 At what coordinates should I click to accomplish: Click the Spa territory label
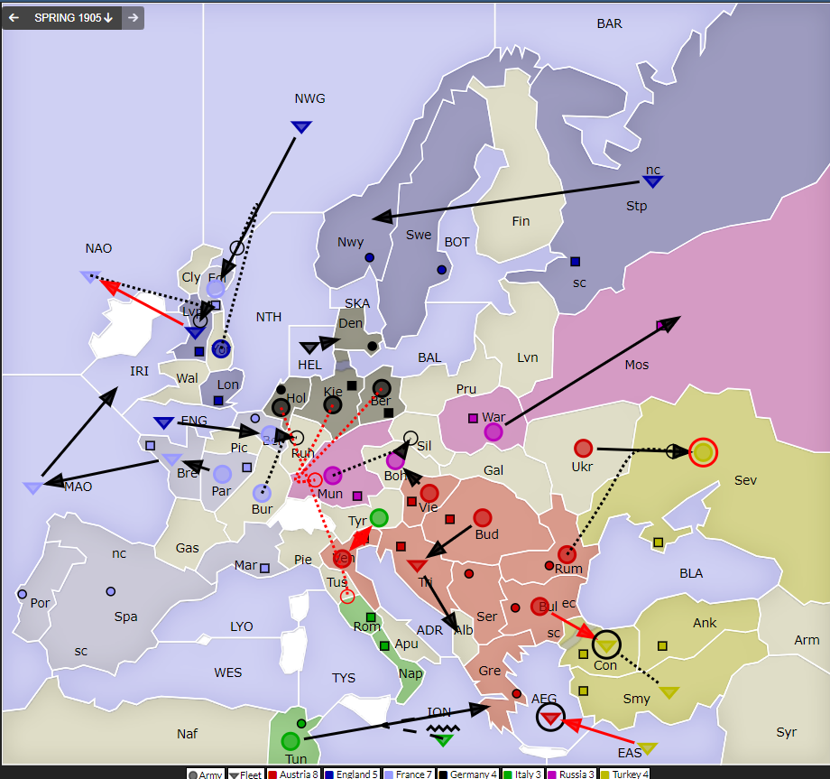click(x=126, y=617)
